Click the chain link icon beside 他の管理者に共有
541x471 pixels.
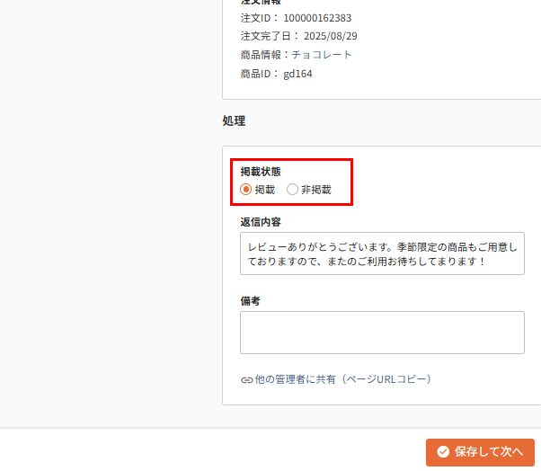point(246,380)
